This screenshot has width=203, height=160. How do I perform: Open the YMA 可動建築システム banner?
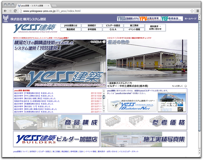click(x=128, y=19)
